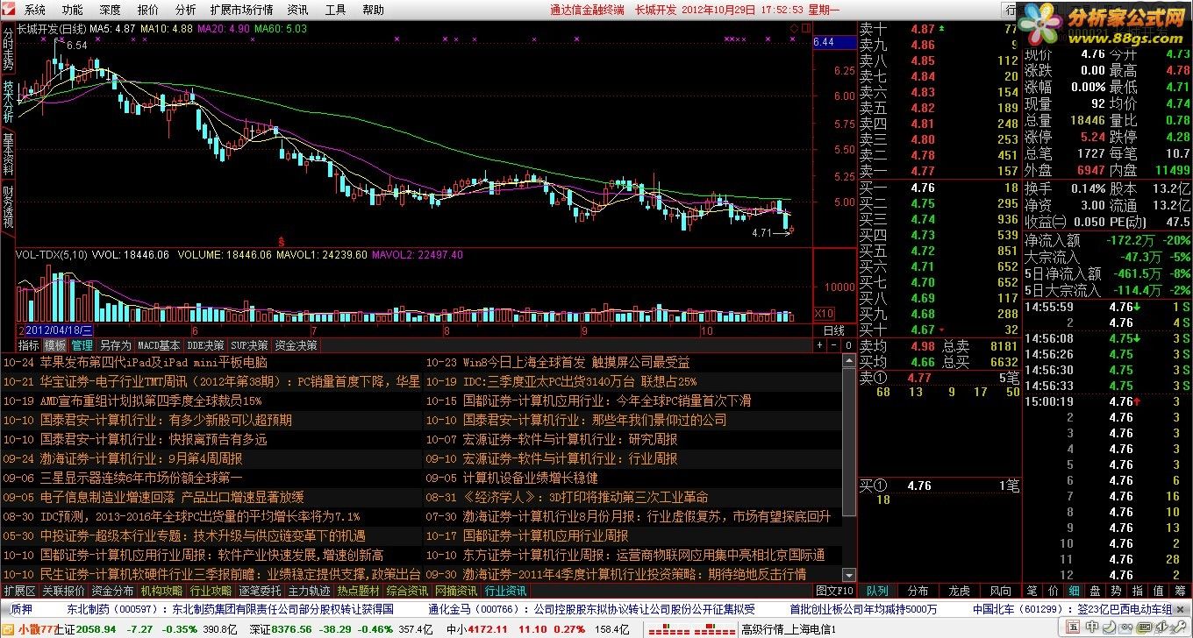Switch to 机构攻略 bottom tab
1193x638 pixels.
[x=161, y=591]
